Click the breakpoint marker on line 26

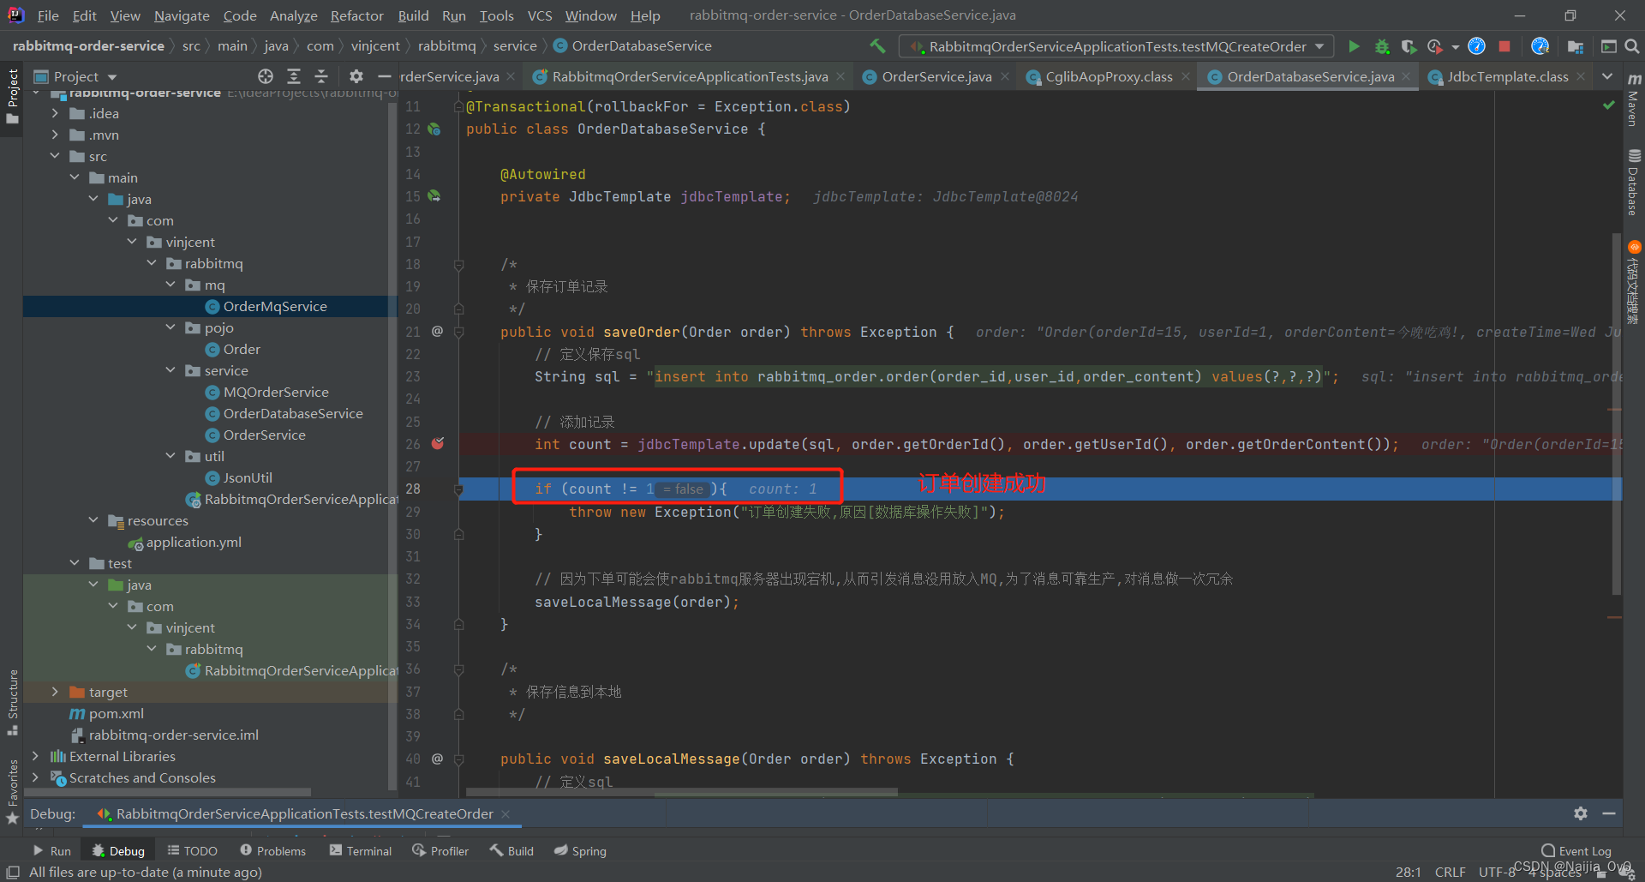(x=438, y=443)
